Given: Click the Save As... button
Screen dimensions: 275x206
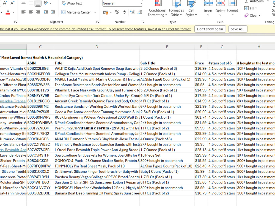Looking at the screenshot, I should [238, 29].
